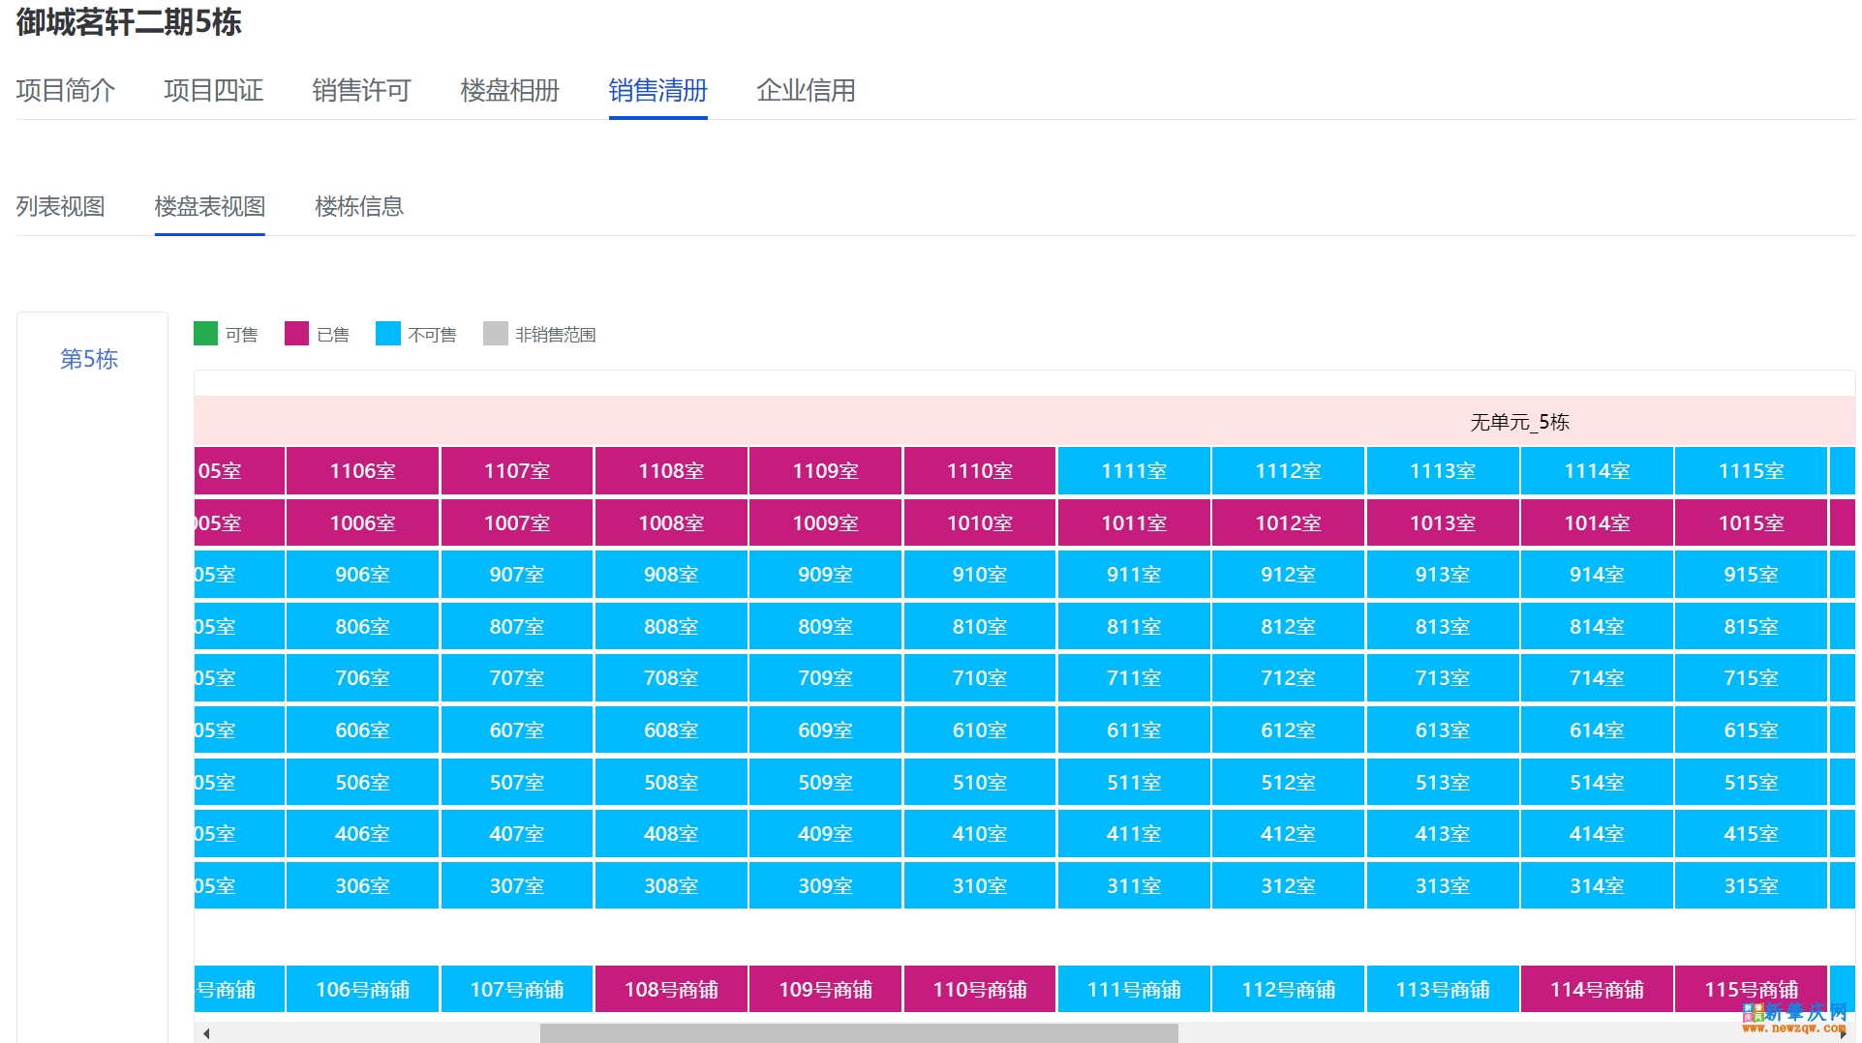The image size is (1862, 1043).
Task: Click unit 306室 in the grid
Action: [x=361, y=885]
